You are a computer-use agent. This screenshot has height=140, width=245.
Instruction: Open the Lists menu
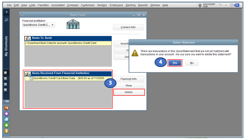pos(32,5)
